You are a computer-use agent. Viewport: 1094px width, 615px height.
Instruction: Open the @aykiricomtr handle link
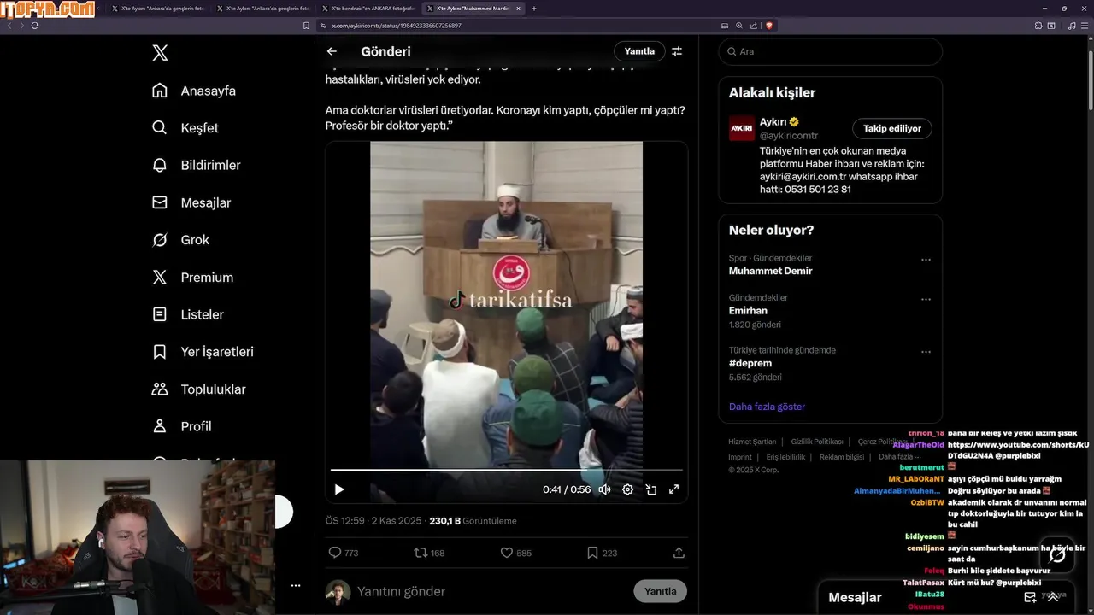(x=789, y=136)
